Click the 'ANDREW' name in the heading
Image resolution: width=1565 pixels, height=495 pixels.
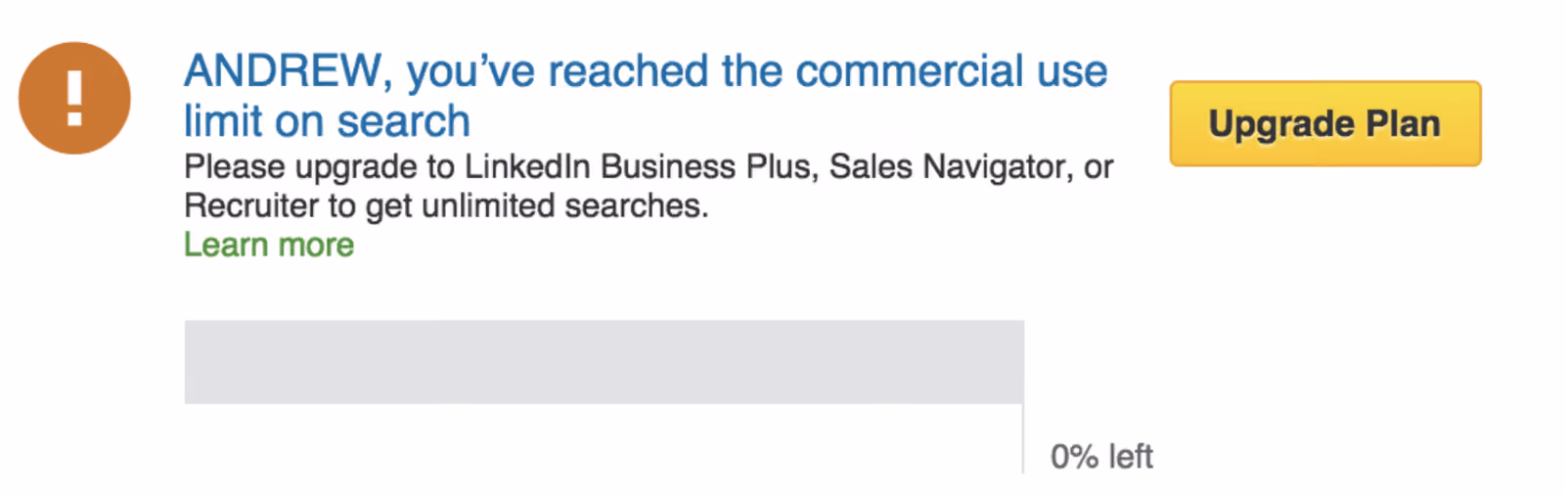pos(282,71)
